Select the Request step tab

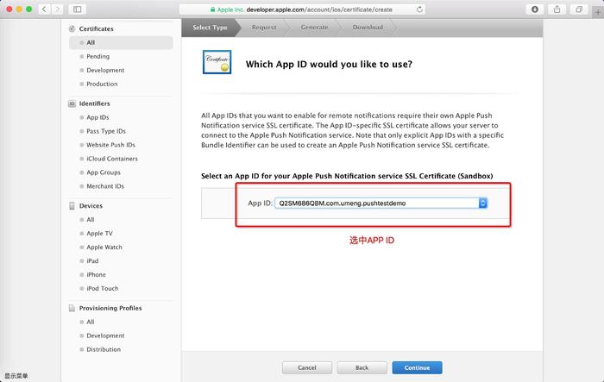(264, 28)
